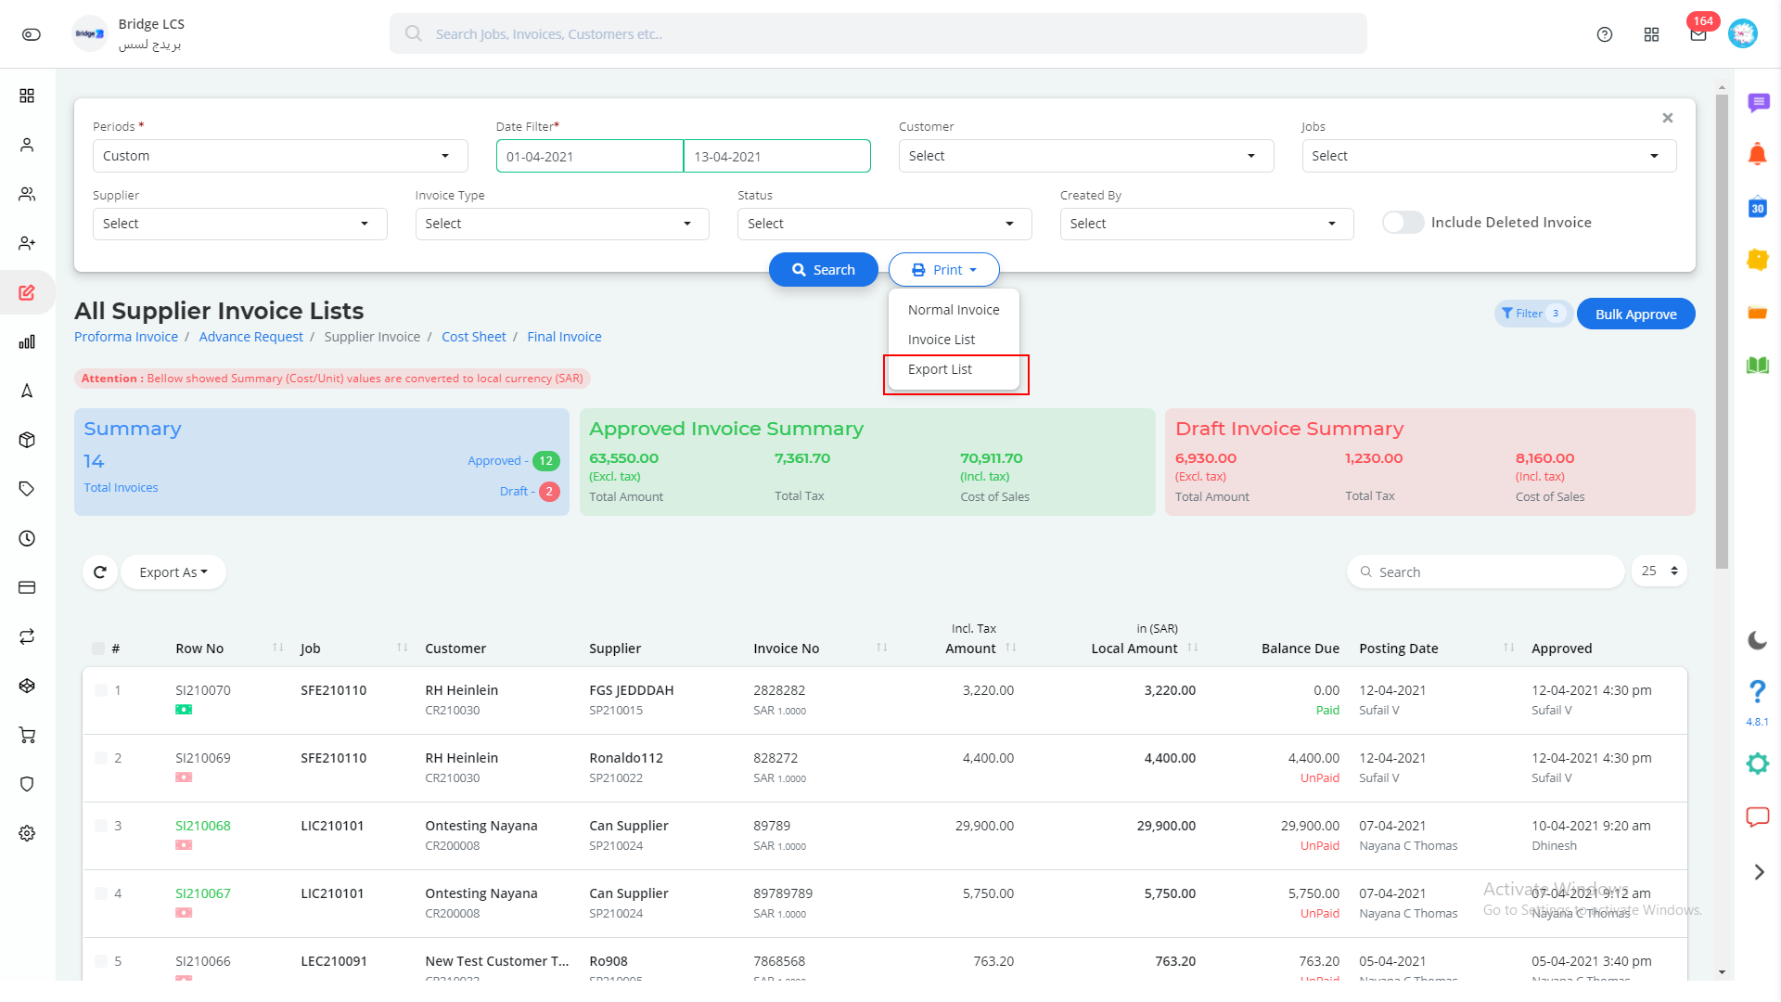Tick the select-all checkbox in table header

tap(98, 649)
